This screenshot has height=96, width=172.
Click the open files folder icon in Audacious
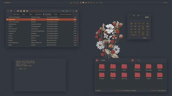(11, 11)
